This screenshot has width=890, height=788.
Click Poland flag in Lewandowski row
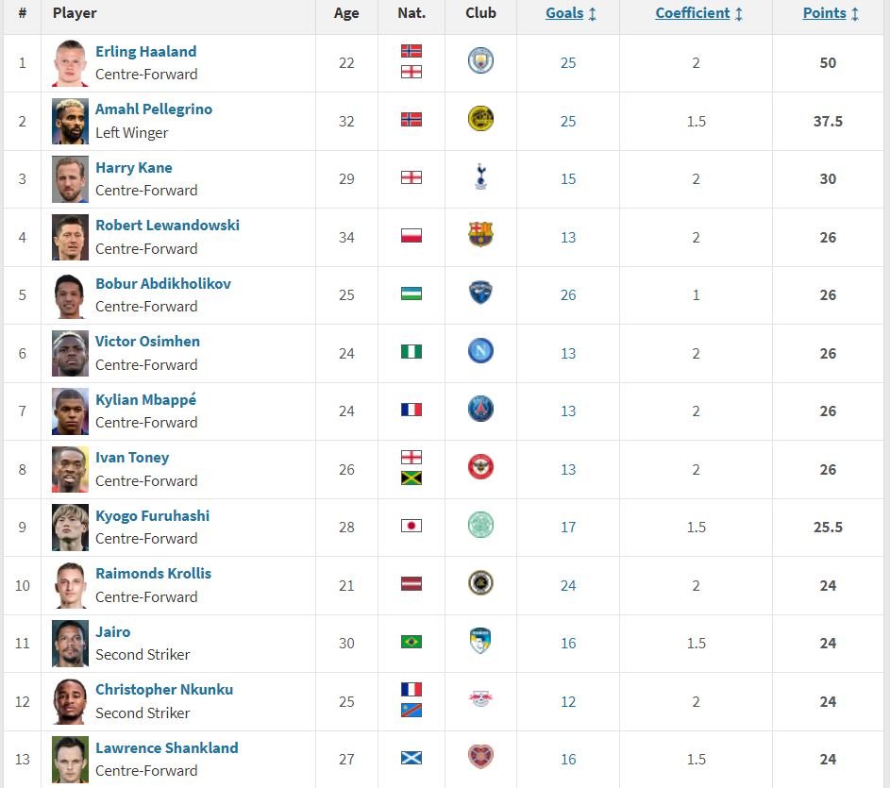(411, 236)
